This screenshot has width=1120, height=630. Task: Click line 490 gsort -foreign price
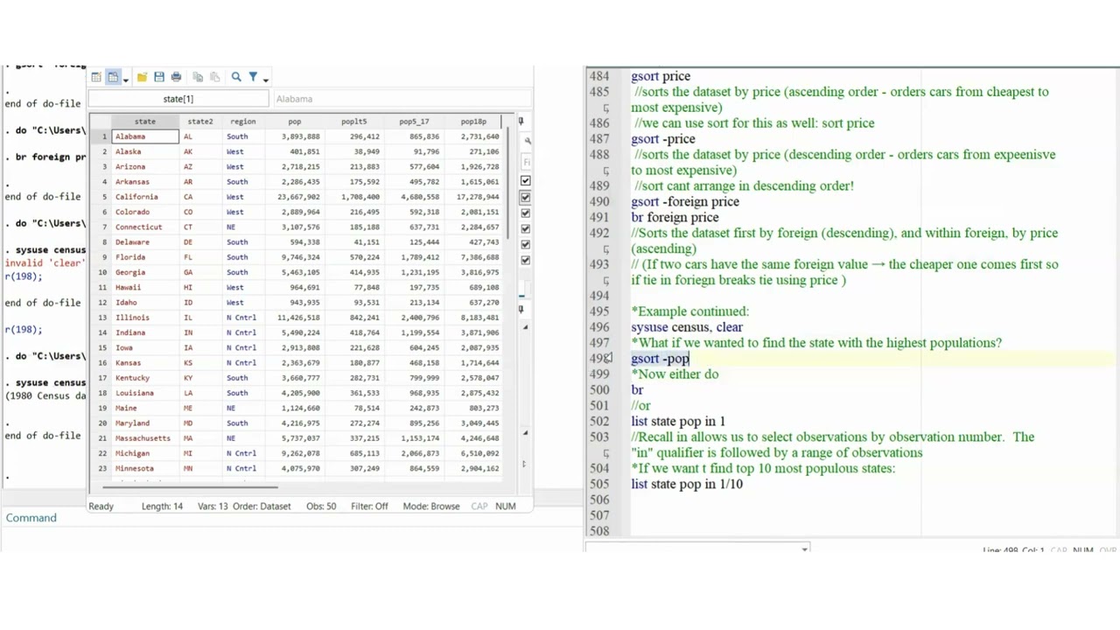coord(685,201)
